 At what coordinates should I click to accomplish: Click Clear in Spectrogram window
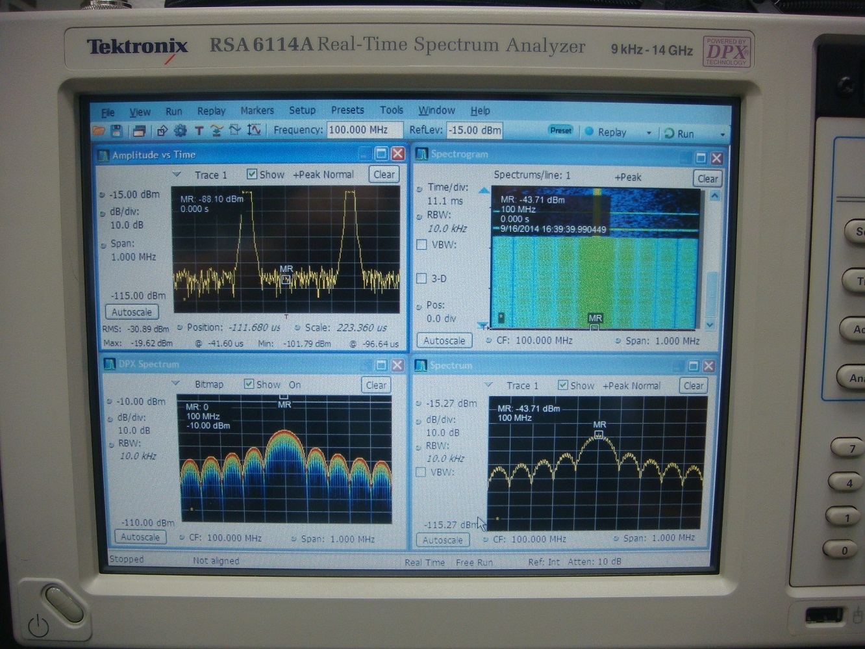click(x=707, y=179)
